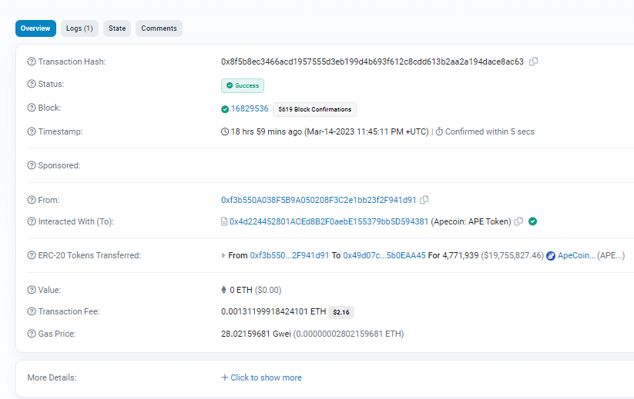Open Sponsored help question icon
This screenshot has width=634, height=399.
tap(32, 165)
